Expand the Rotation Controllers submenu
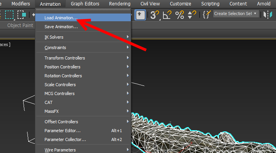 click(x=83, y=76)
